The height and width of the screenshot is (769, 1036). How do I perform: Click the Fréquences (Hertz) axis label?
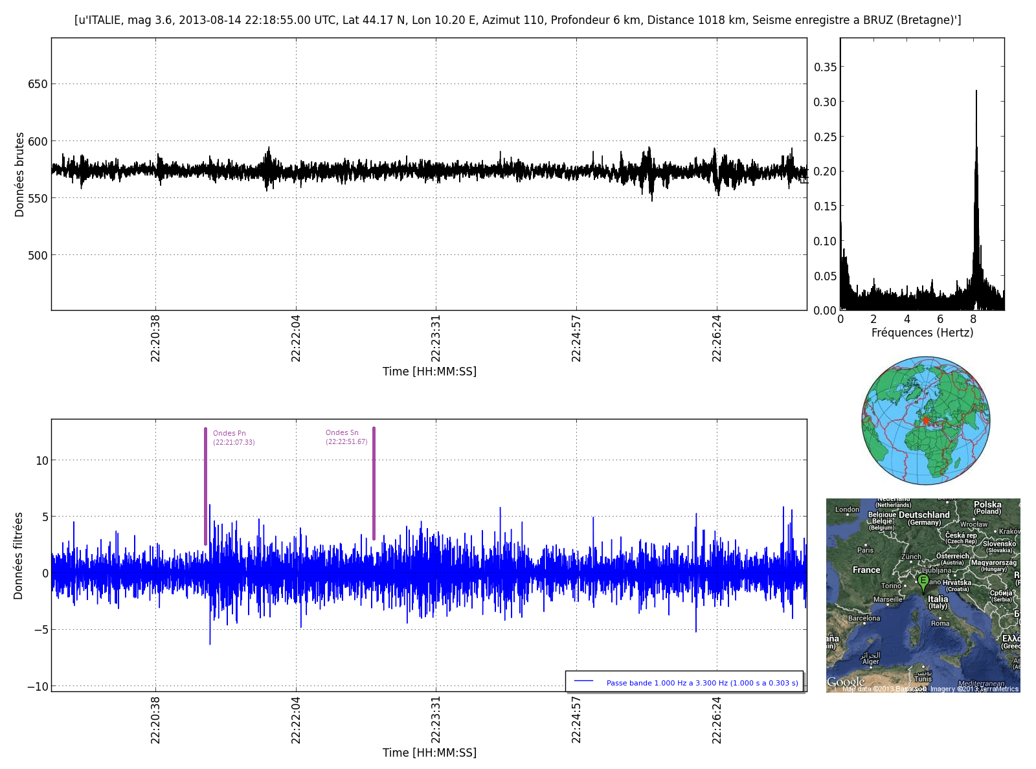pos(922,333)
